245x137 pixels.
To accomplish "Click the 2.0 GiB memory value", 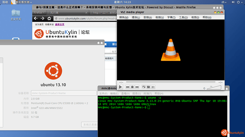I will (35, 99).
